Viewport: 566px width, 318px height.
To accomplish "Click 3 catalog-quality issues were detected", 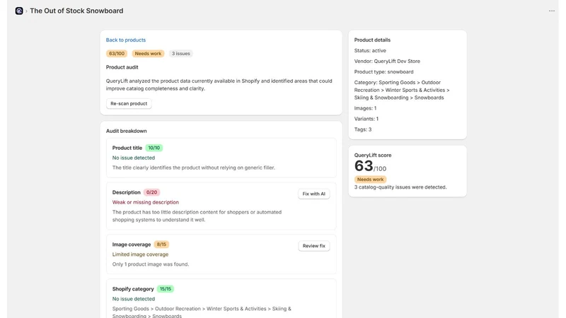I will [x=400, y=187].
